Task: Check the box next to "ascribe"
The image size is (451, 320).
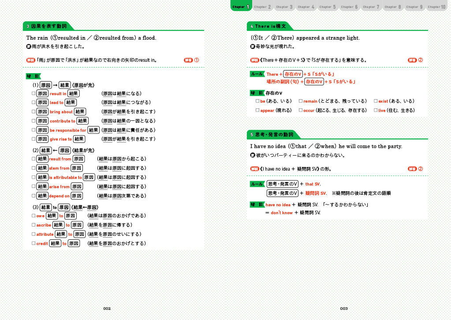Action: click(34, 225)
